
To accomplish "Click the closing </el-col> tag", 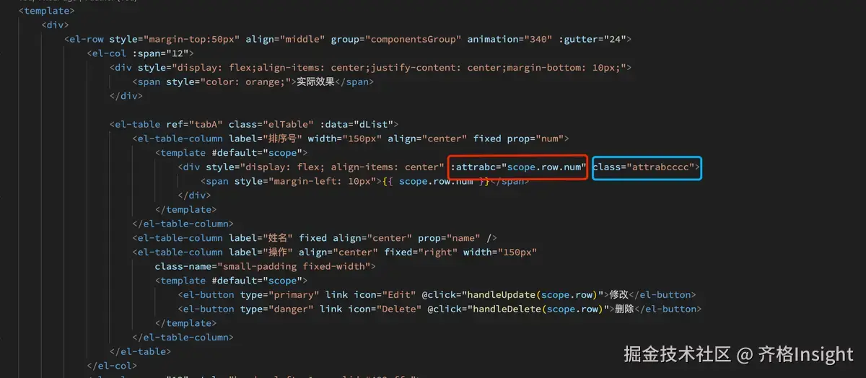I will 112,366.
